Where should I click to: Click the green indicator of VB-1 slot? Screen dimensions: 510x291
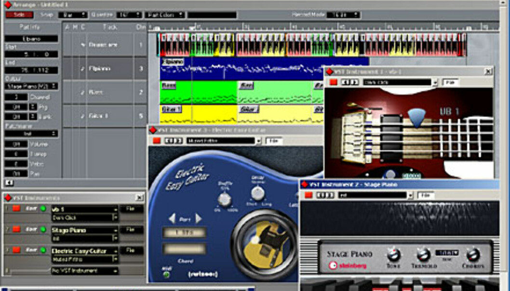tap(43, 209)
